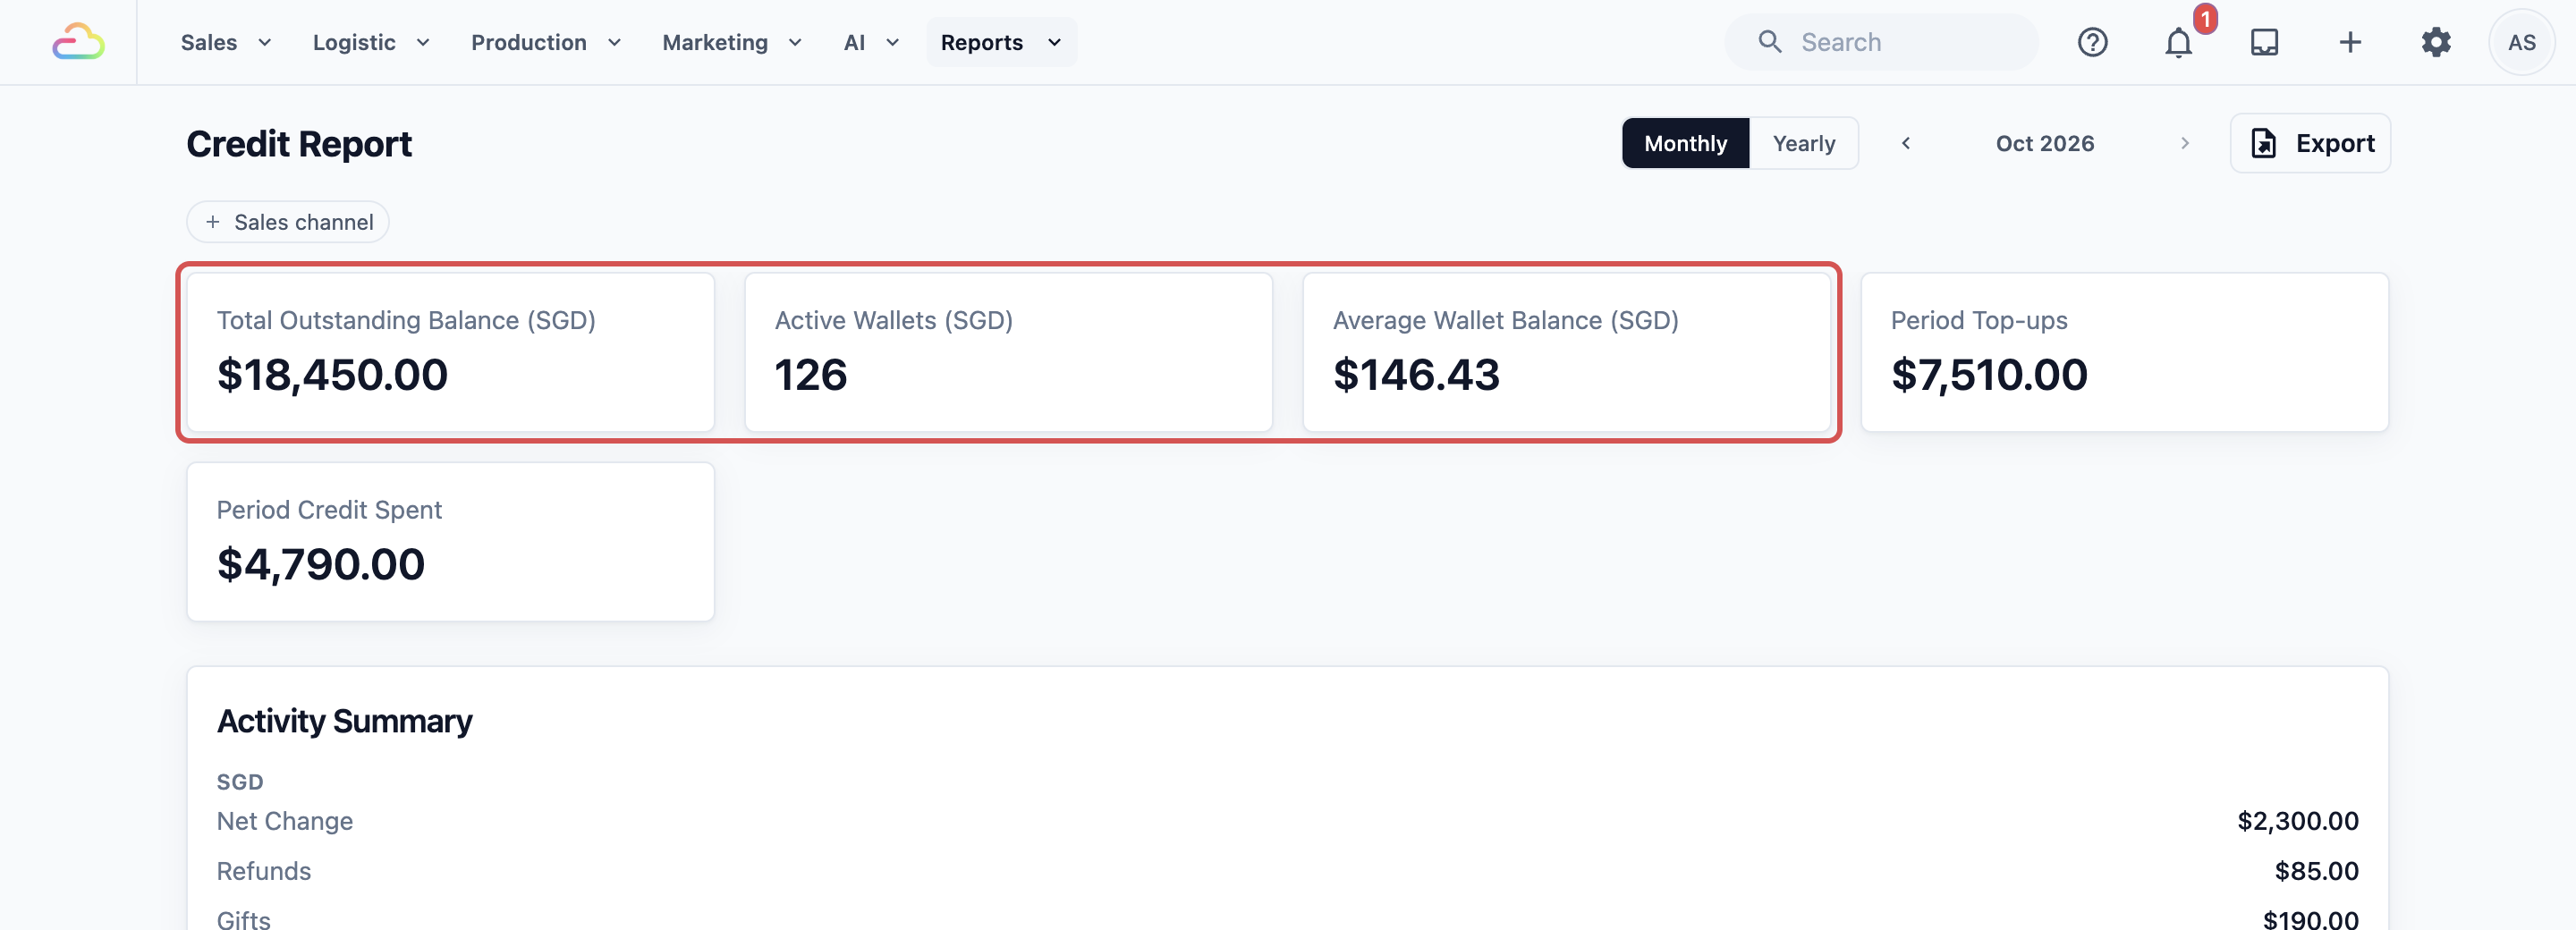Switch to Monthly view
Screen dimensions: 2576x930
pyautogui.click(x=1685, y=143)
